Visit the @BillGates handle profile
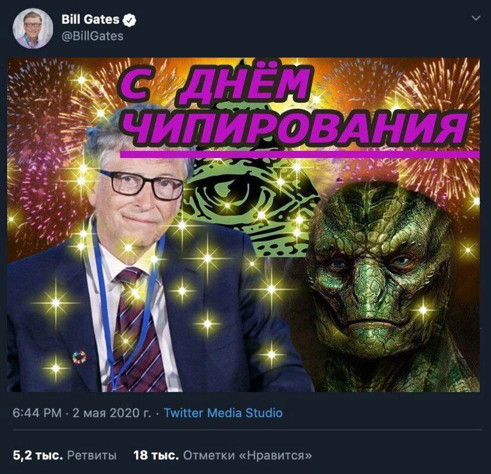This screenshot has height=474, width=491. [92, 36]
